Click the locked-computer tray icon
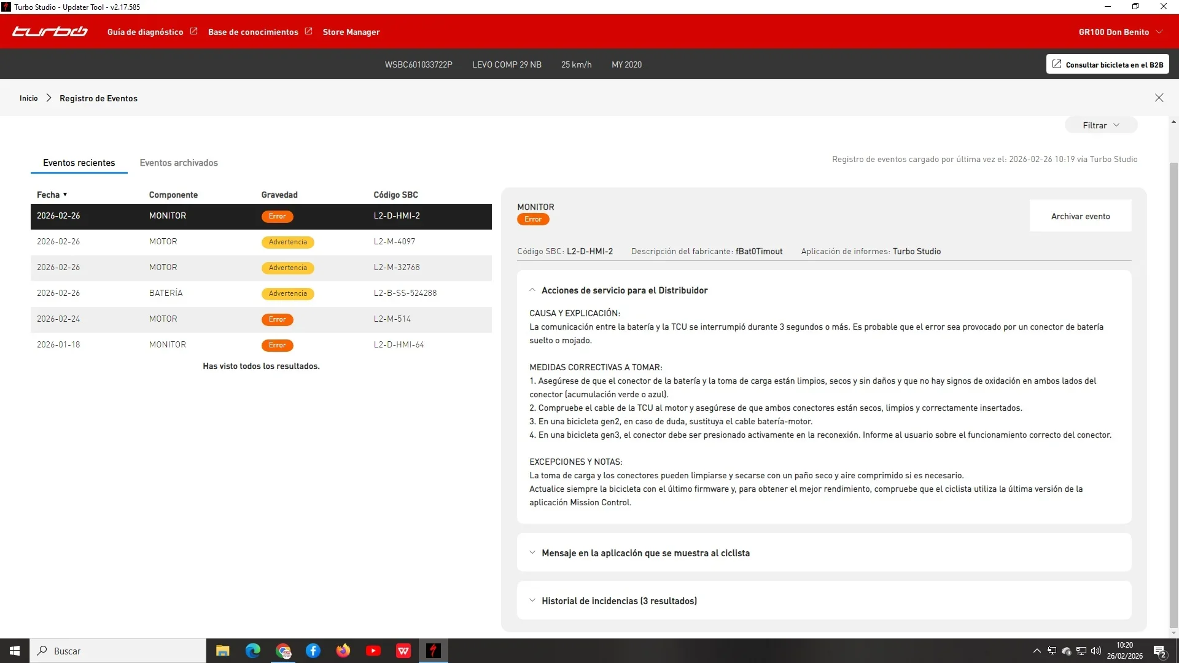Screen dimensions: 1179x663 1052,651
